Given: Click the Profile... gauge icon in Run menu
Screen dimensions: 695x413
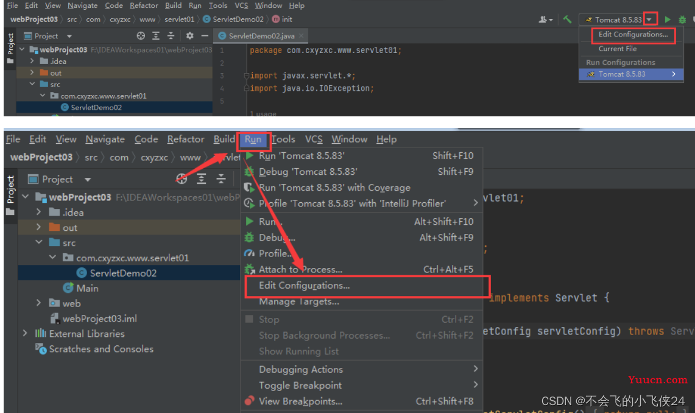Looking at the screenshot, I should [250, 253].
